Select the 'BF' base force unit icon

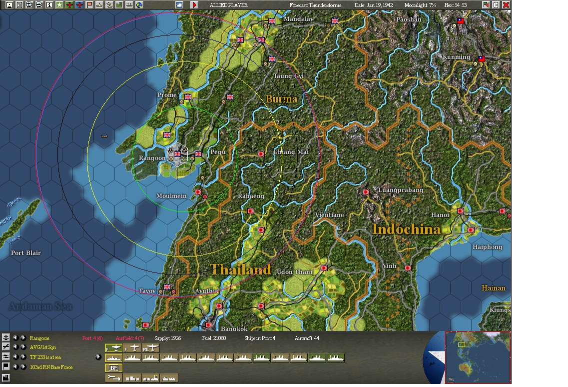[114, 368]
